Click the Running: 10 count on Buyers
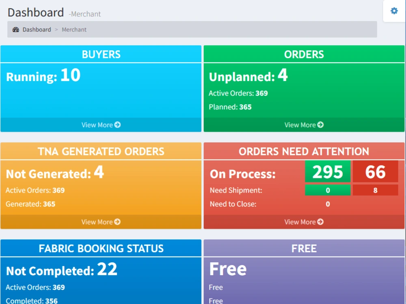Viewport: 406px width, 304px height. 45,76
